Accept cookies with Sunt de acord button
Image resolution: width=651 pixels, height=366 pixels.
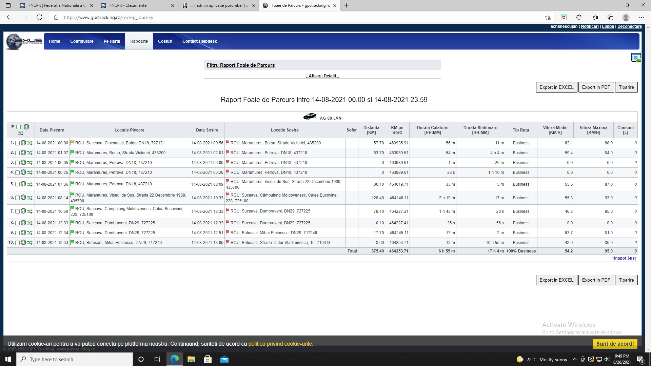click(615, 344)
